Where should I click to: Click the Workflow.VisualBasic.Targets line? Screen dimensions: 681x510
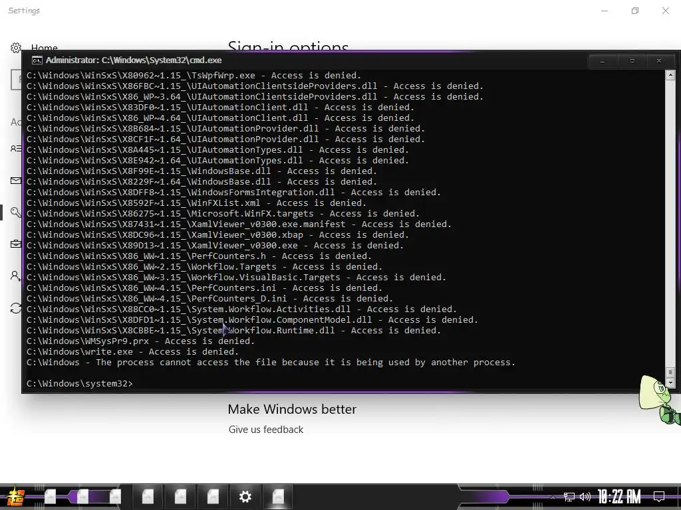(x=236, y=277)
